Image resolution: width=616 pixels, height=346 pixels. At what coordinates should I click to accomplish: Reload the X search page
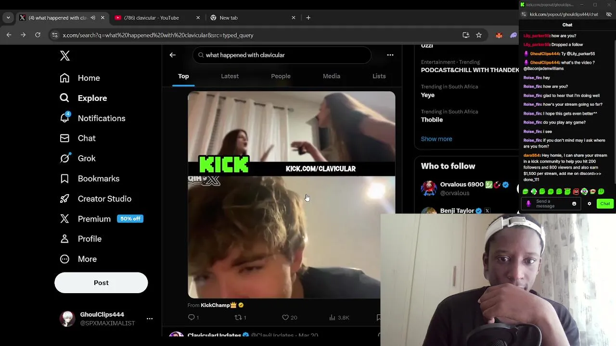[x=38, y=35]
